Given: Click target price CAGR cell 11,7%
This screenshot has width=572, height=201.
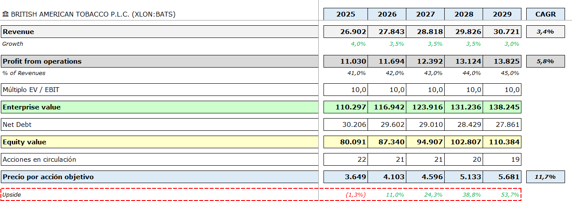Looking at the screenshot, I should [x=546, y=177].
